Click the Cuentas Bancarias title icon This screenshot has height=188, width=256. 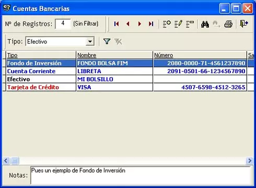(7, 8)
